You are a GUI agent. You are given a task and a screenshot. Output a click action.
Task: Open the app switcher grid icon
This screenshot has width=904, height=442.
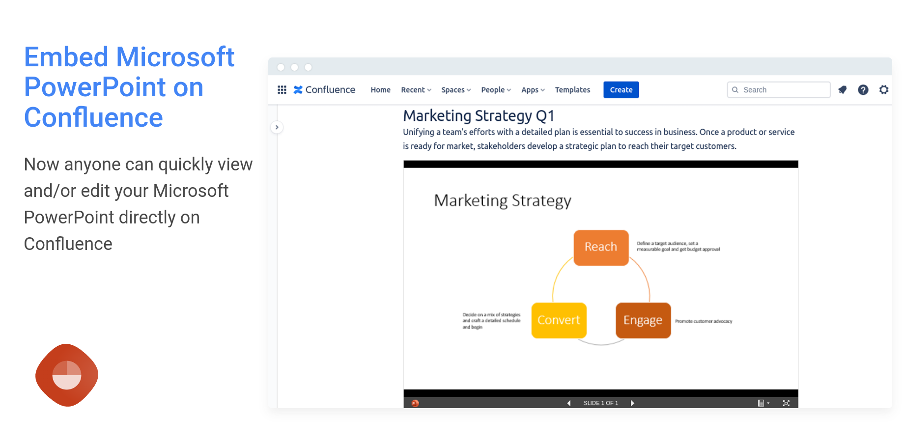click(x=282, y=90)
